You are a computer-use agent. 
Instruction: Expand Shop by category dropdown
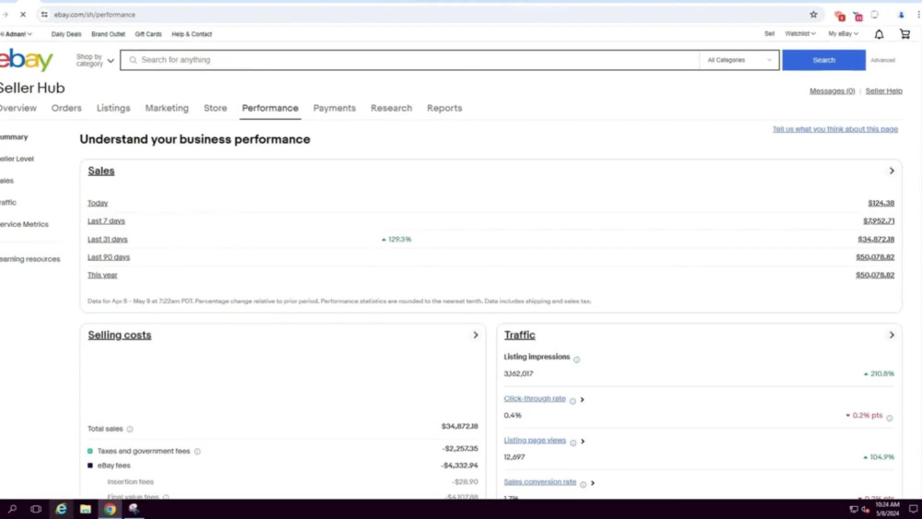pos(95,60)
